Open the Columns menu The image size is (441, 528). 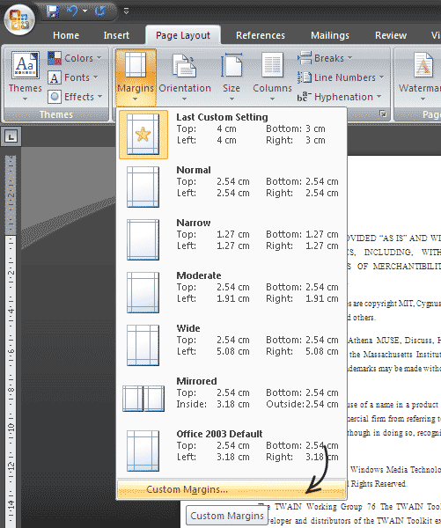point(272,77)
